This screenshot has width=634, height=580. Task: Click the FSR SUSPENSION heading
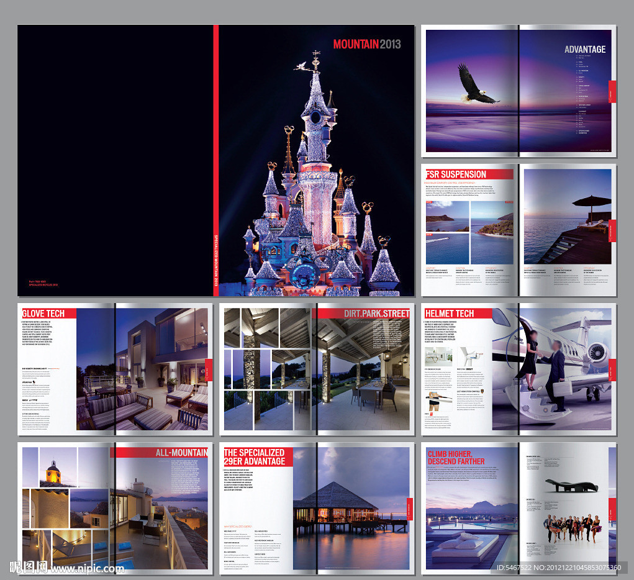coord(456,174)
